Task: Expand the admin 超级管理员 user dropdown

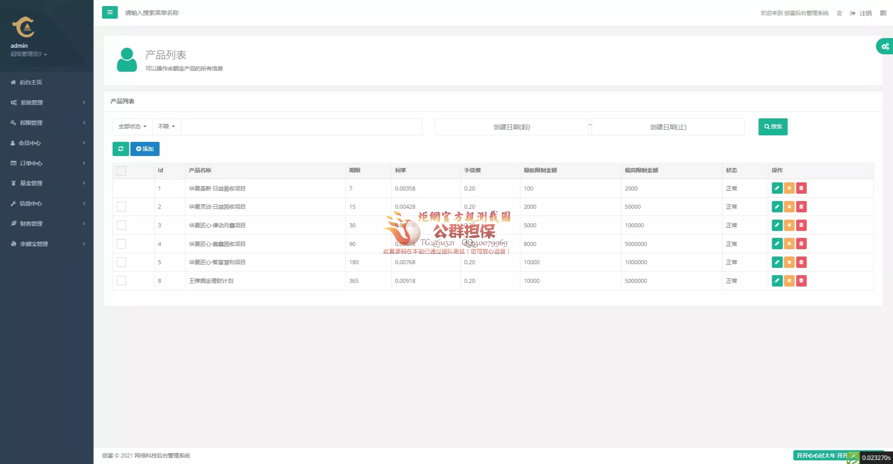Action: pyautogui.click(x=28, y=54)
